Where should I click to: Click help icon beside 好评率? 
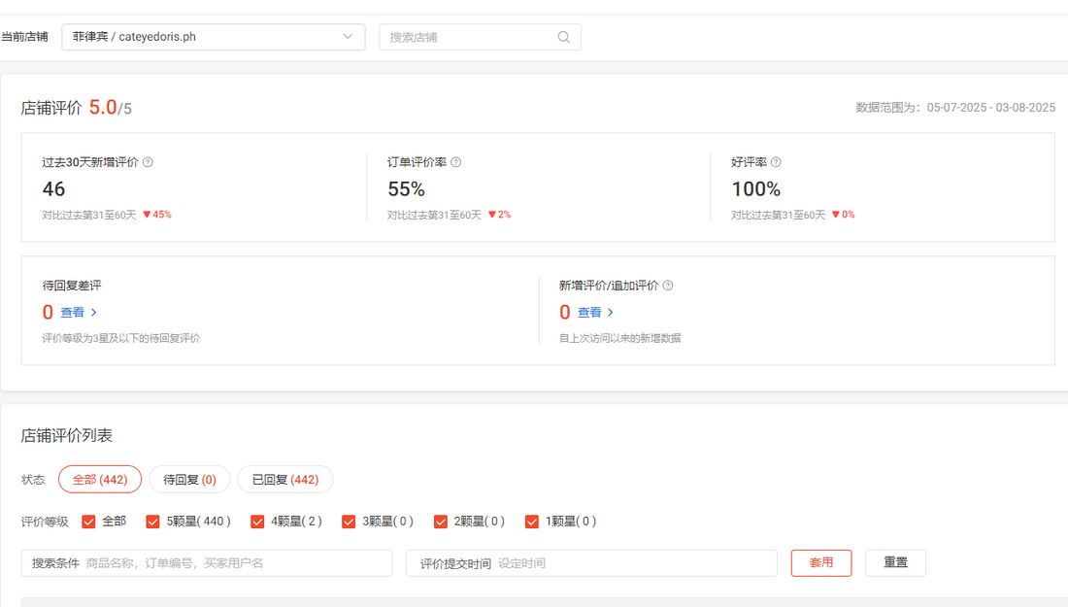[x=775, y=162]
